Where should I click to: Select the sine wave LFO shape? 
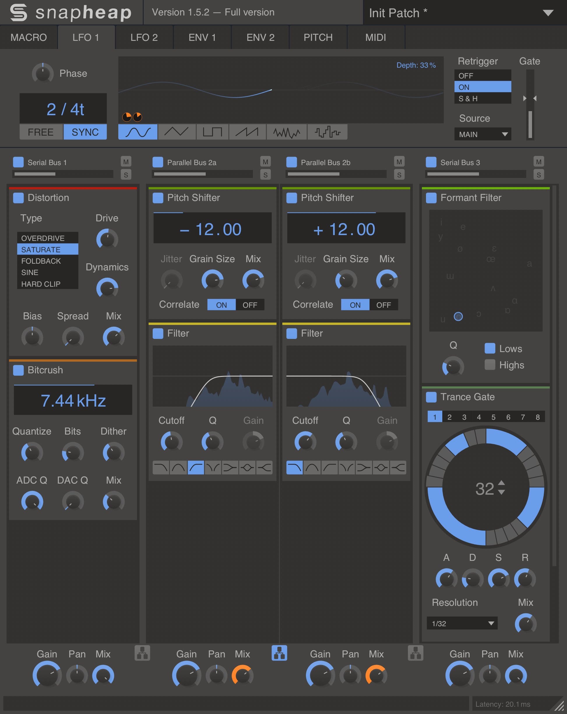tap(137, 132)
